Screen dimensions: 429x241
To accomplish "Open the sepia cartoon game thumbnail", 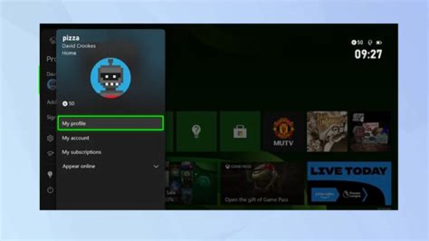I will [327, 131].
